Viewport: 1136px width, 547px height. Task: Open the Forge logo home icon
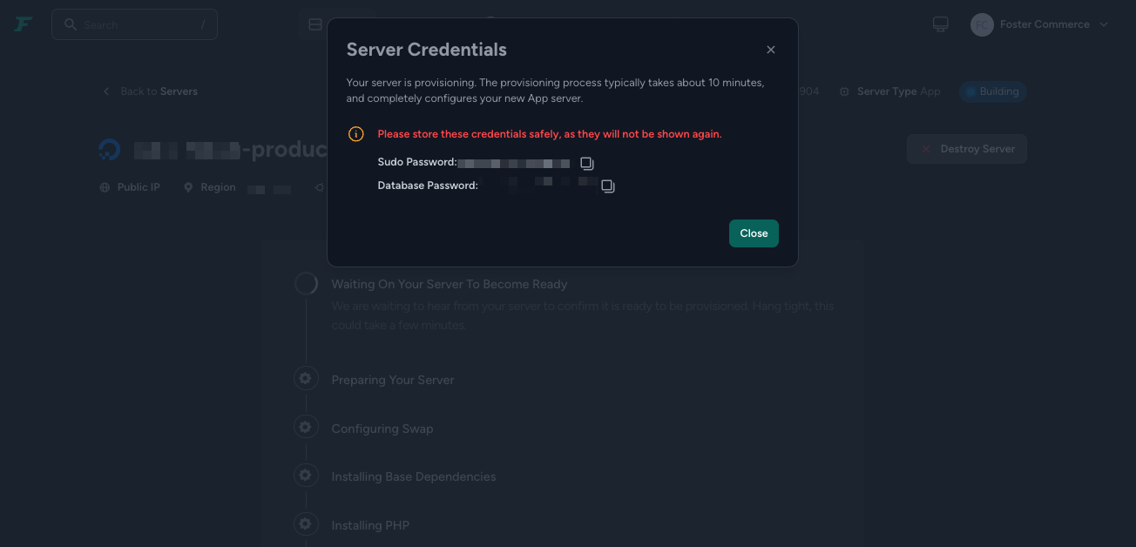tap(23, 24)
